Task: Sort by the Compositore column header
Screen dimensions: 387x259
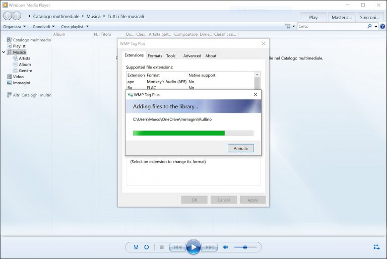Action: point(185,34)
